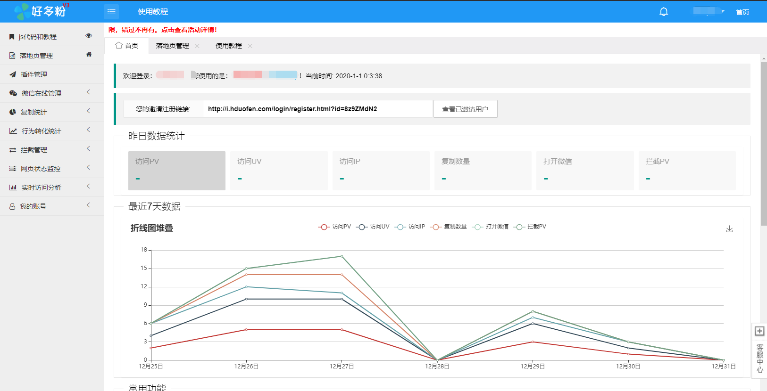This screenshot has width=767, height=391.
Task: Click the plus icon above 客服中心
Action: click(x=759, y=331)
